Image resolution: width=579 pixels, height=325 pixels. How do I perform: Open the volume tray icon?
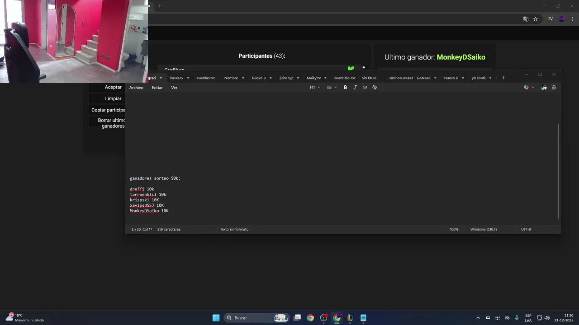(x=547, y=318)
